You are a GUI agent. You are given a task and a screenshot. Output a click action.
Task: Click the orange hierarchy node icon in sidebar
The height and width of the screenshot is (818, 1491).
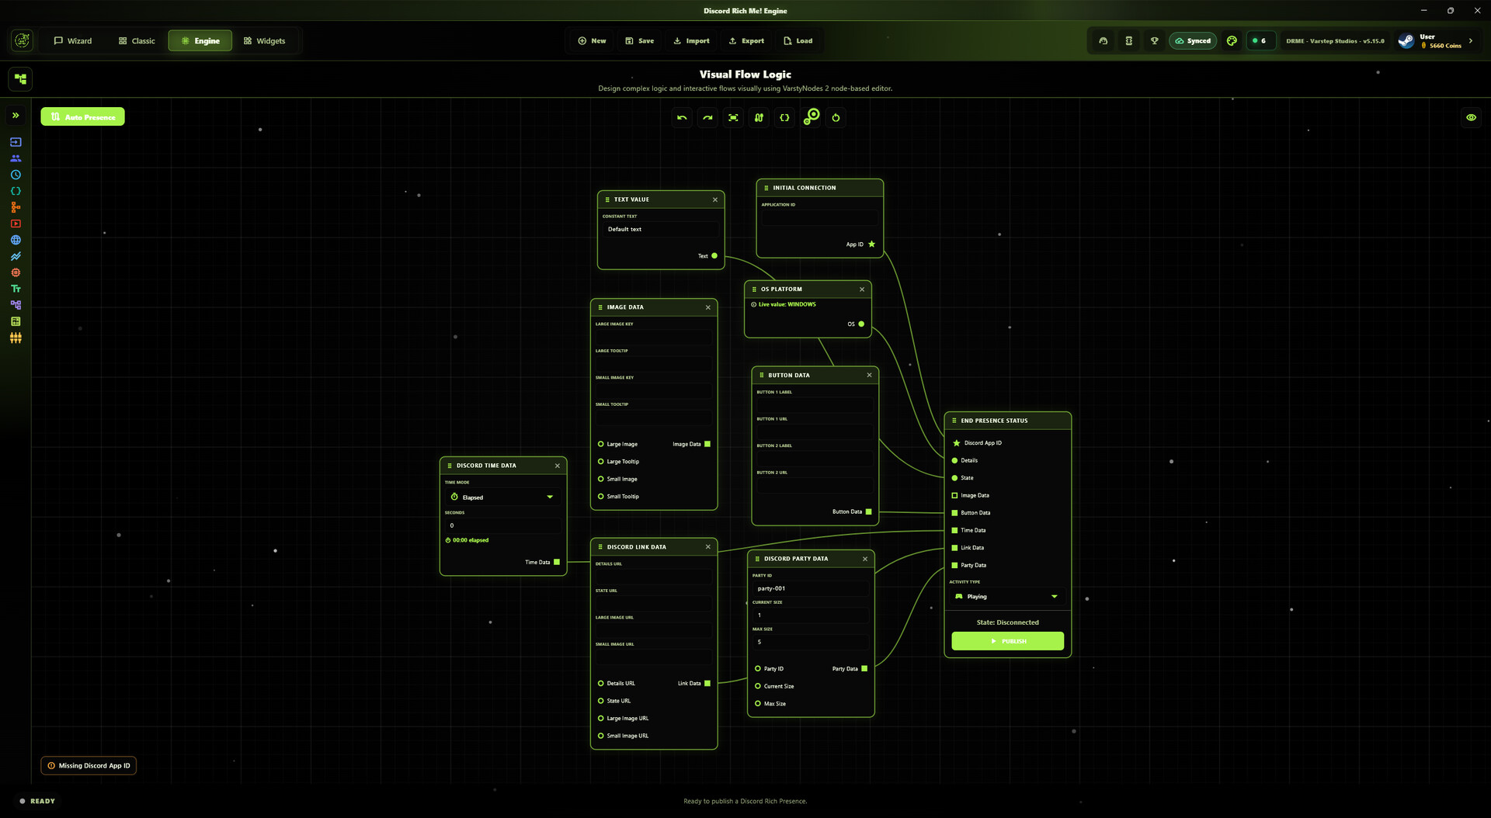[16, 207]
